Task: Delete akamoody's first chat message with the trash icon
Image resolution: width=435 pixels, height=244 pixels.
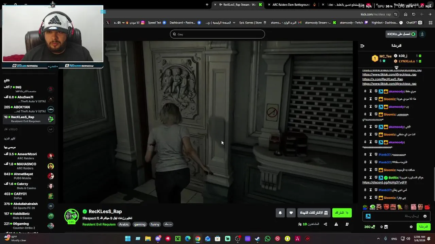Action: (x=365, y=91)
